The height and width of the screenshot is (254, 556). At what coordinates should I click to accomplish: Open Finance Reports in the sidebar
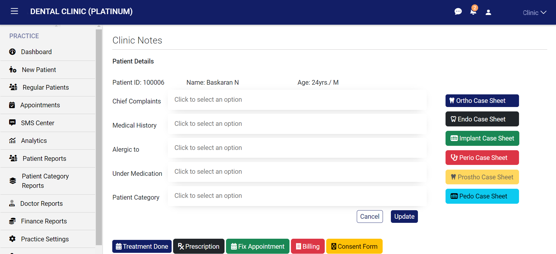[44, 221]
